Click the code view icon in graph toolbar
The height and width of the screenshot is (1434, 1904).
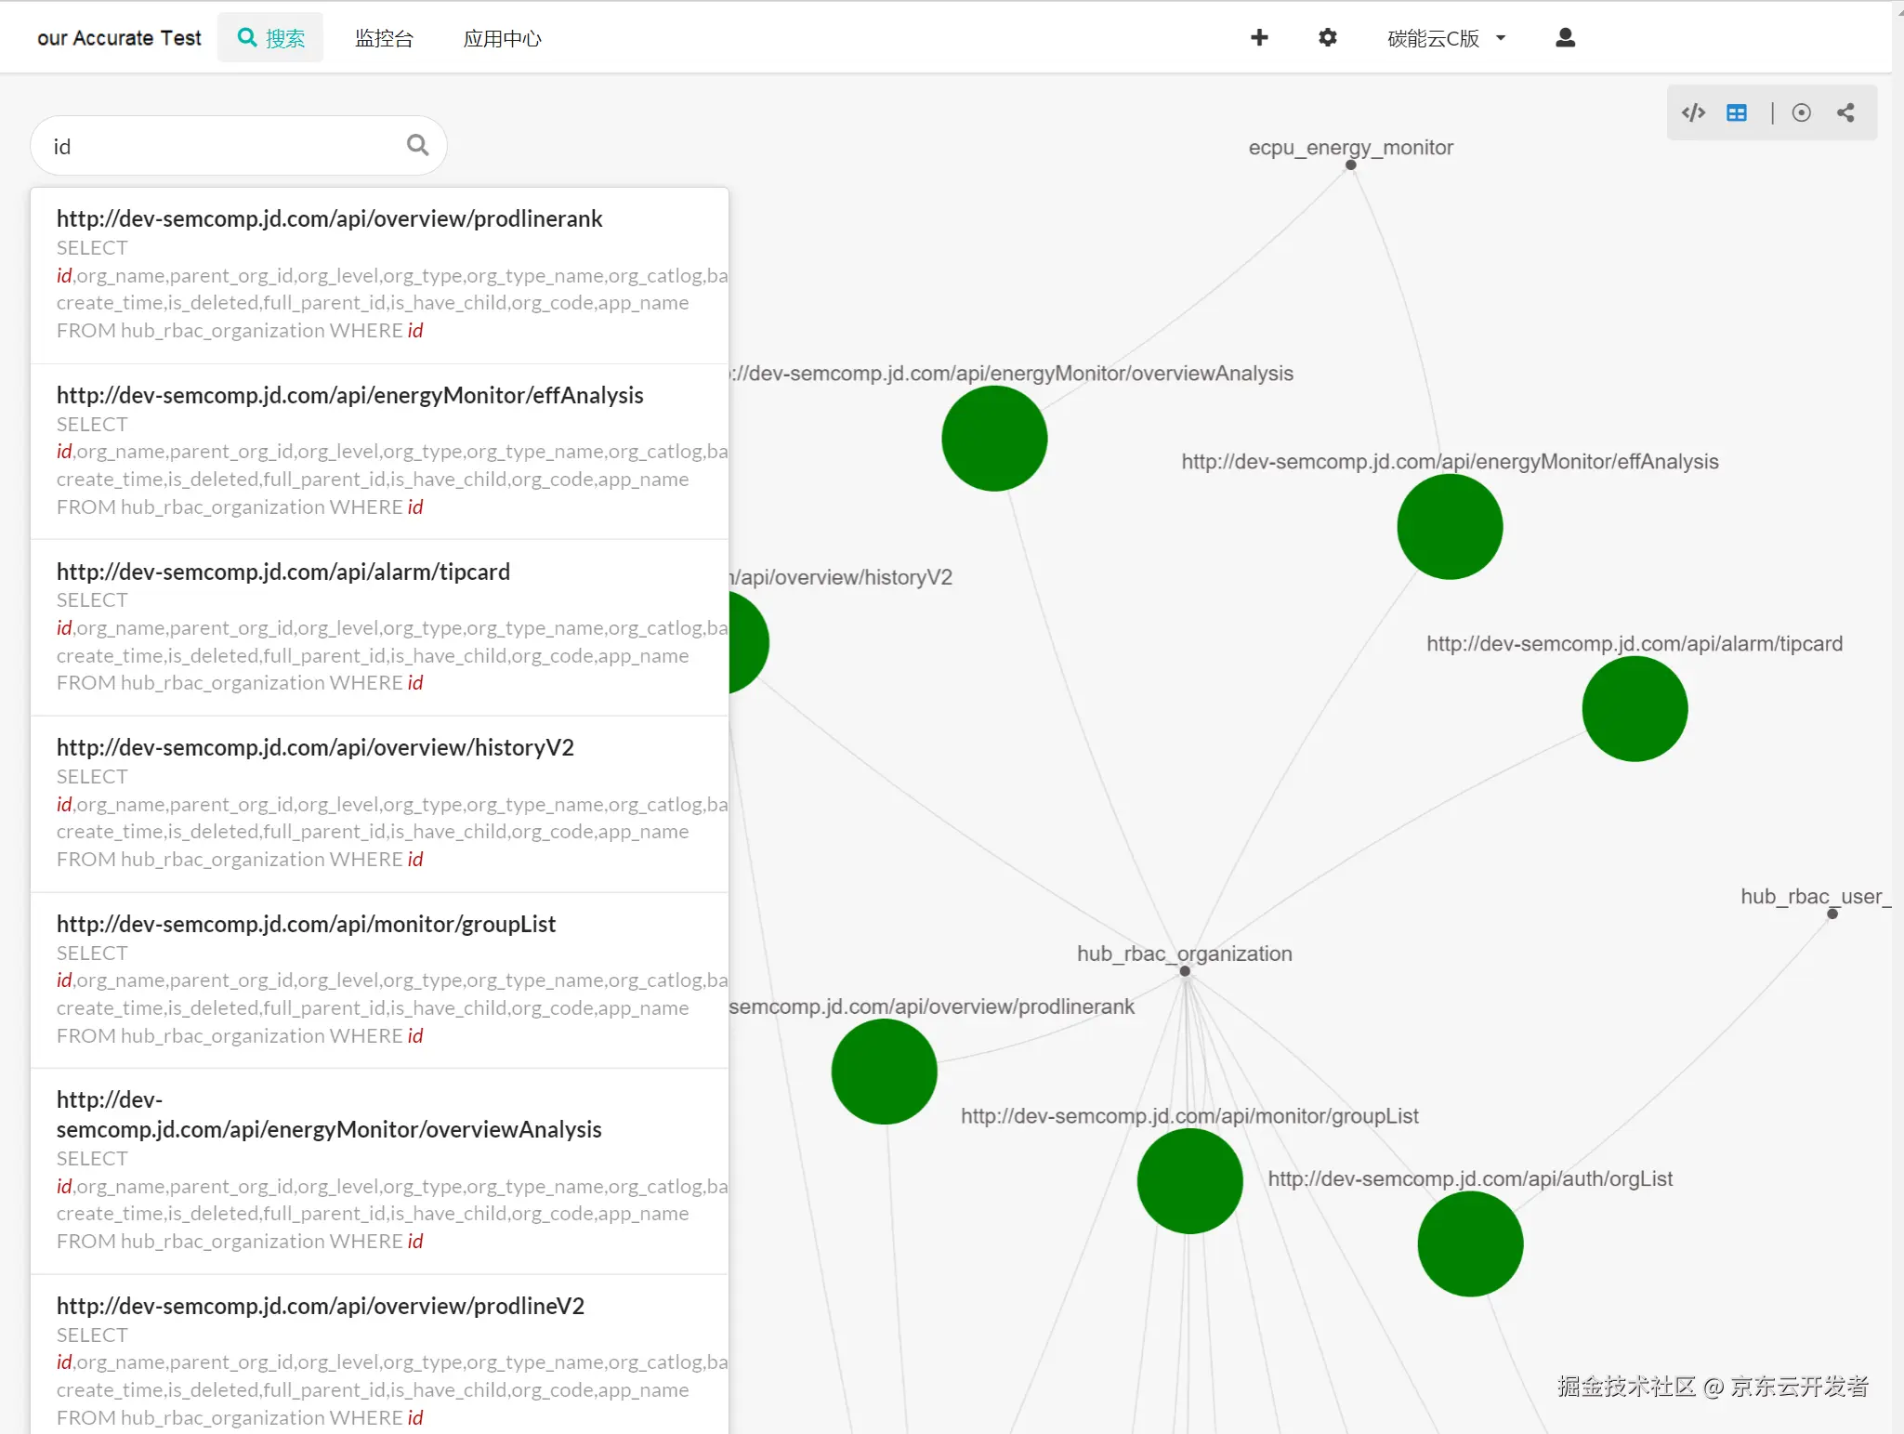tap(1693, 112)
